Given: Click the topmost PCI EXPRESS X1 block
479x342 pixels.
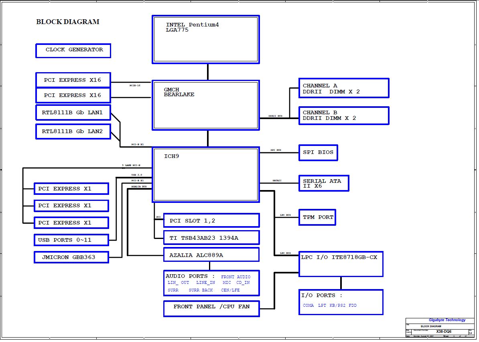Looking at the screenshot, I should click(71, 189).
